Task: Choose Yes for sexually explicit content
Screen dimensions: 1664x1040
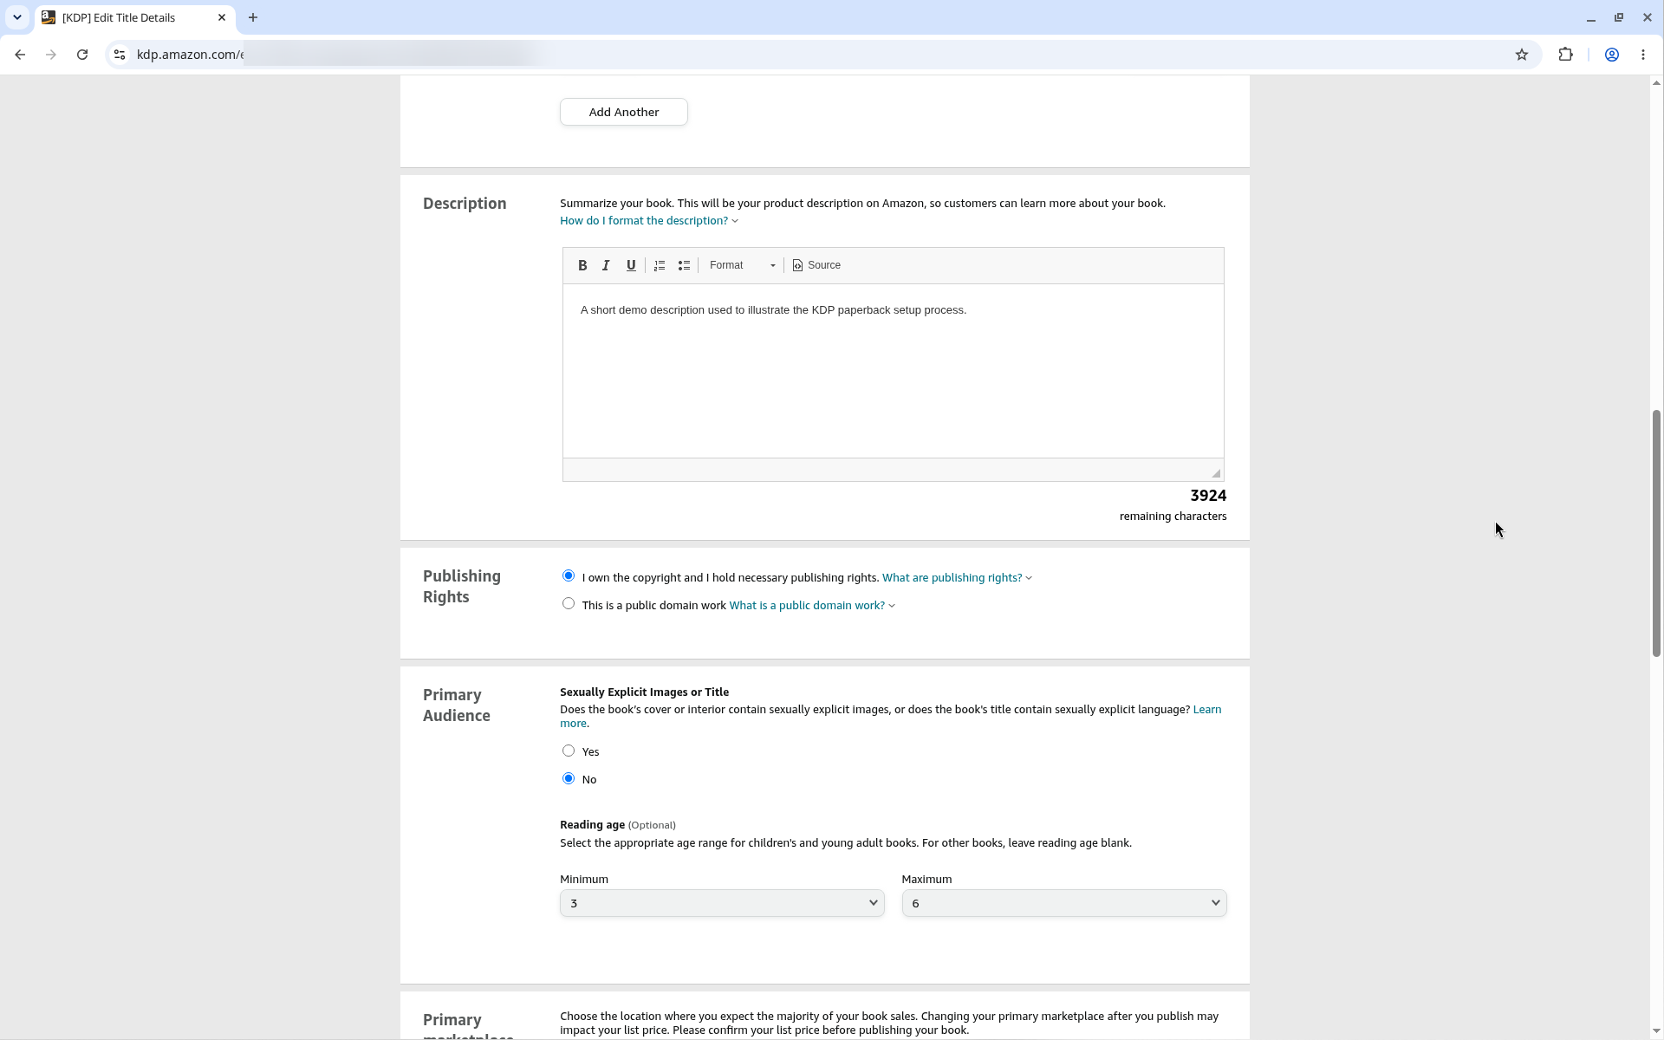Action: [x=569, y=751]
